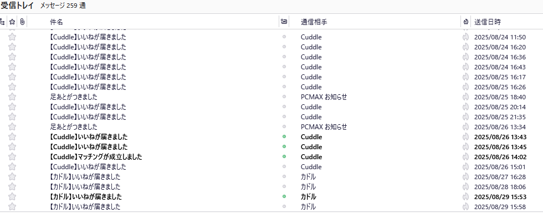The height and width of the screenshot is (213, 543).
Task: Sort by the starred column header icon
Action: point(12,22)
